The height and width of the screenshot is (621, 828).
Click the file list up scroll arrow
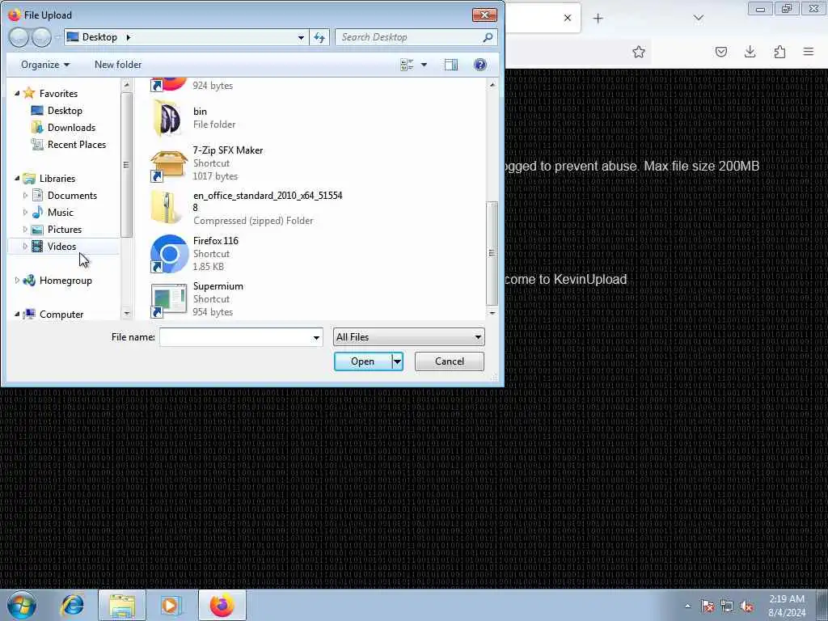coord(492,84)
